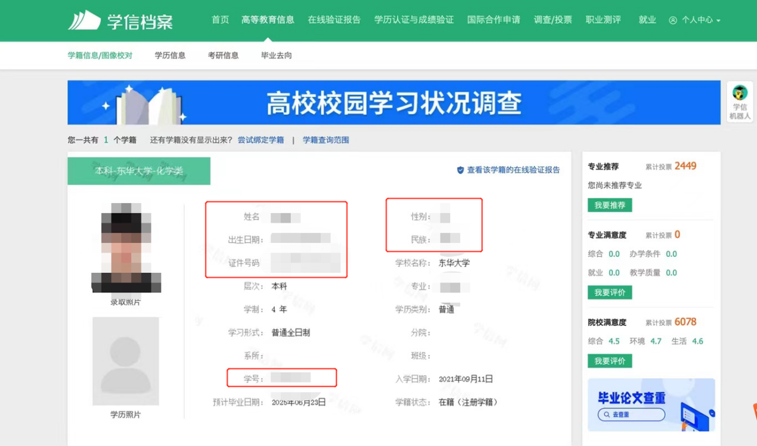Switch to the 学历信息 sub-tab
This screenshot has height=446, width=757.
(x=170, y=56)
